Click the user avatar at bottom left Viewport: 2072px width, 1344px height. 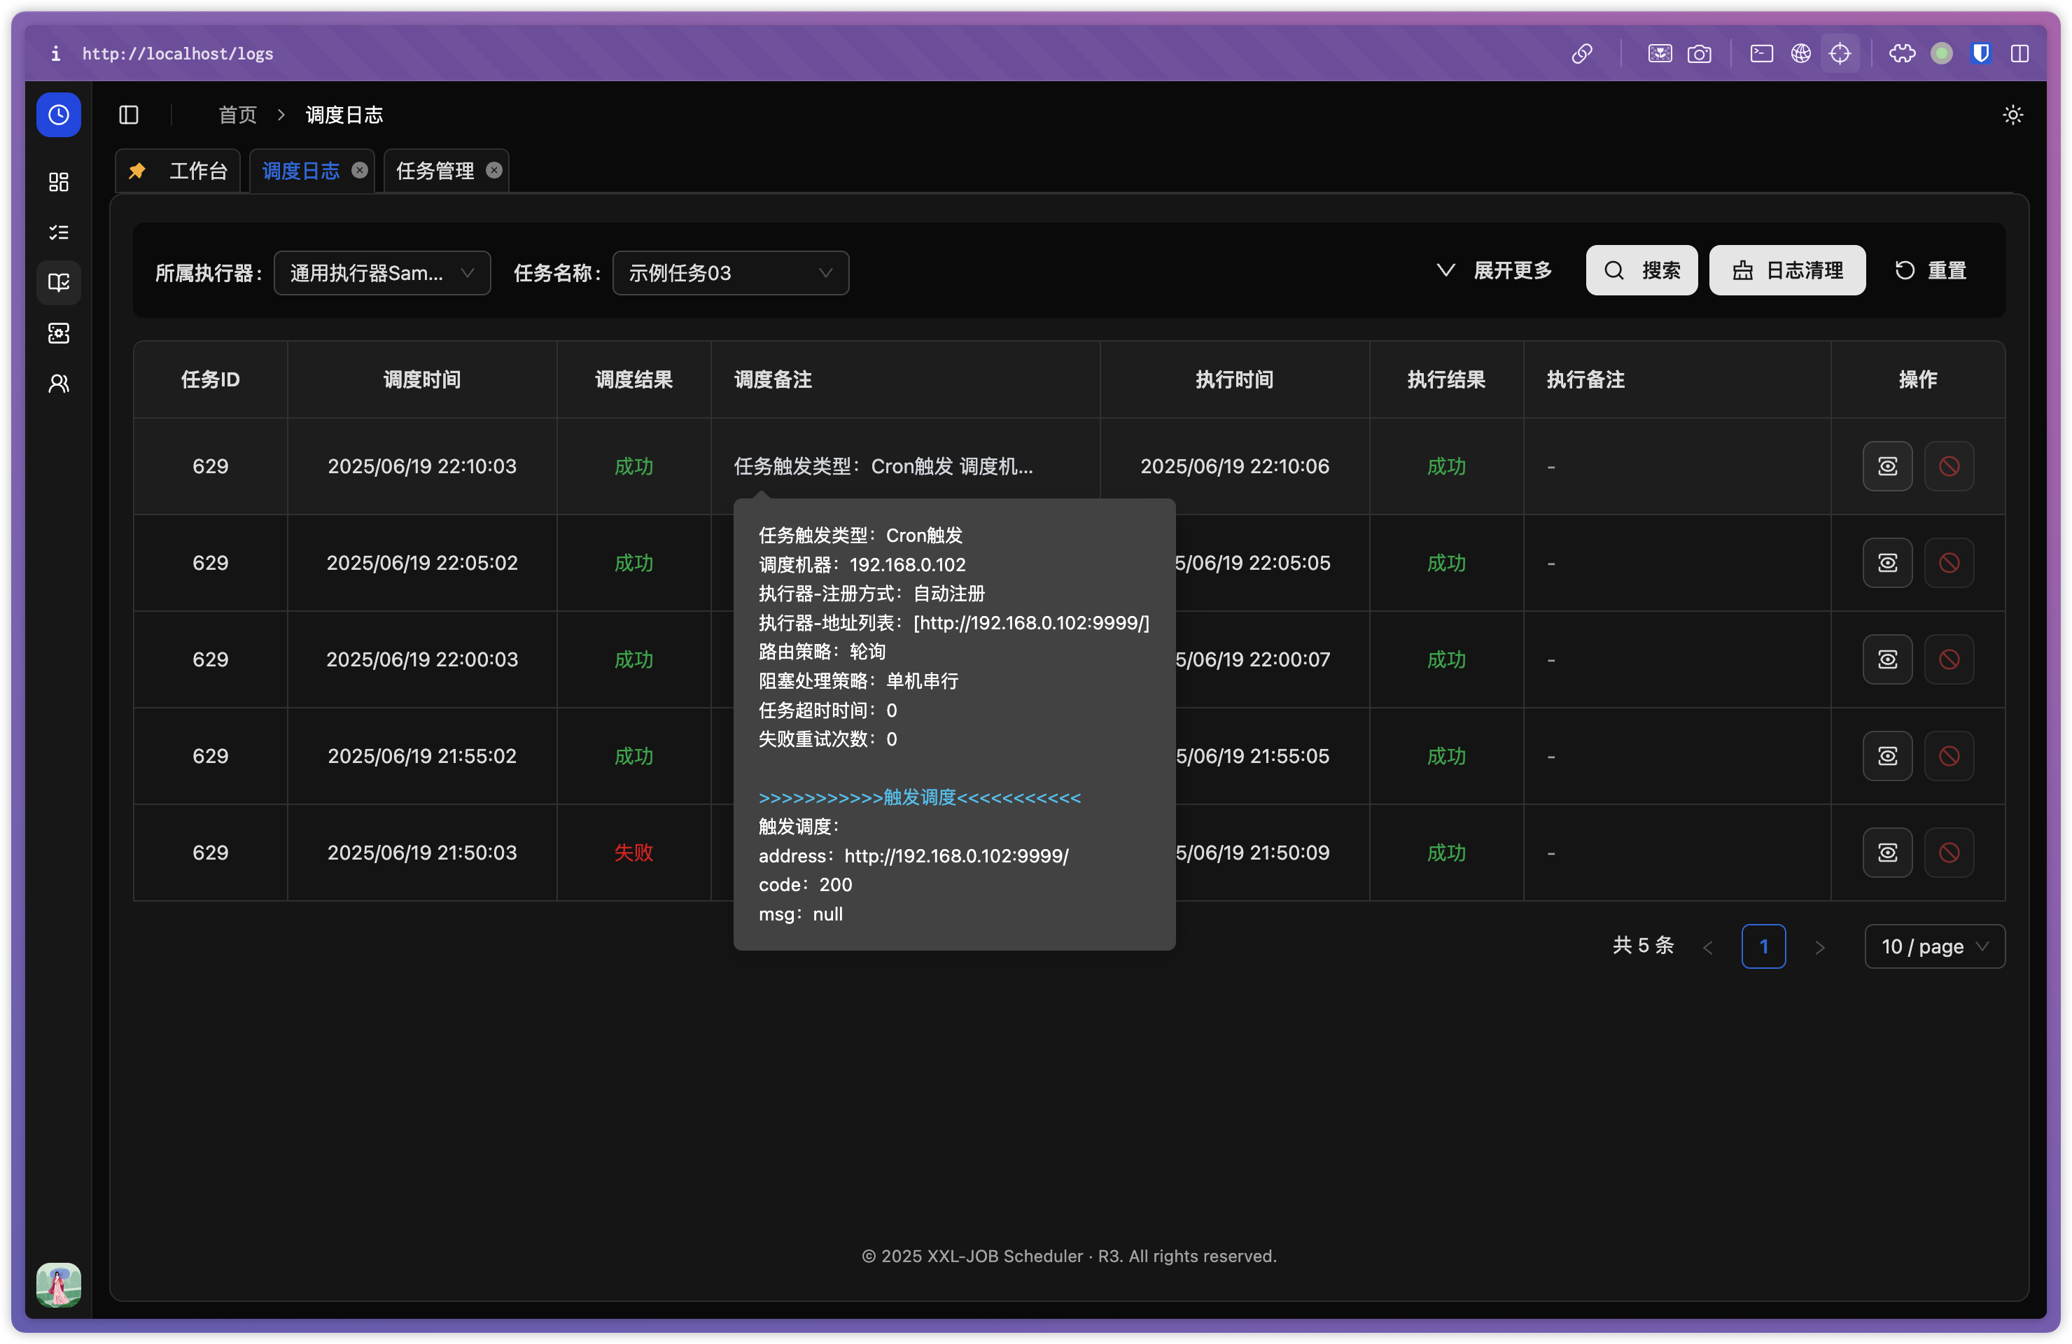[57, 1284]
